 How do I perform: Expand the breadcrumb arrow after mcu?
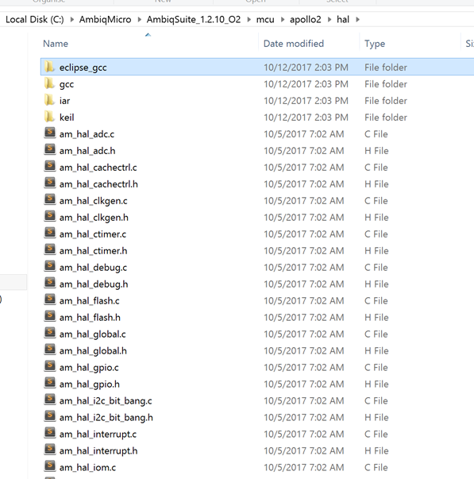(x=282, y=20)
